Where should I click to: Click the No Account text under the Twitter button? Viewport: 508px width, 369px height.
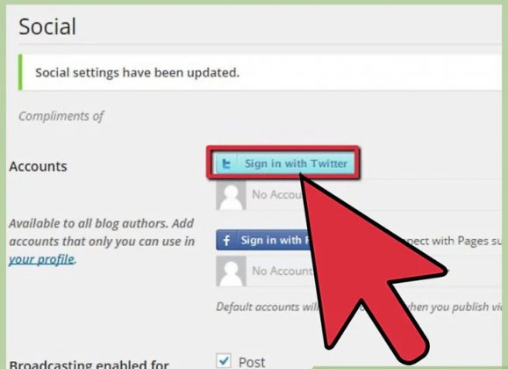point(277,195)
